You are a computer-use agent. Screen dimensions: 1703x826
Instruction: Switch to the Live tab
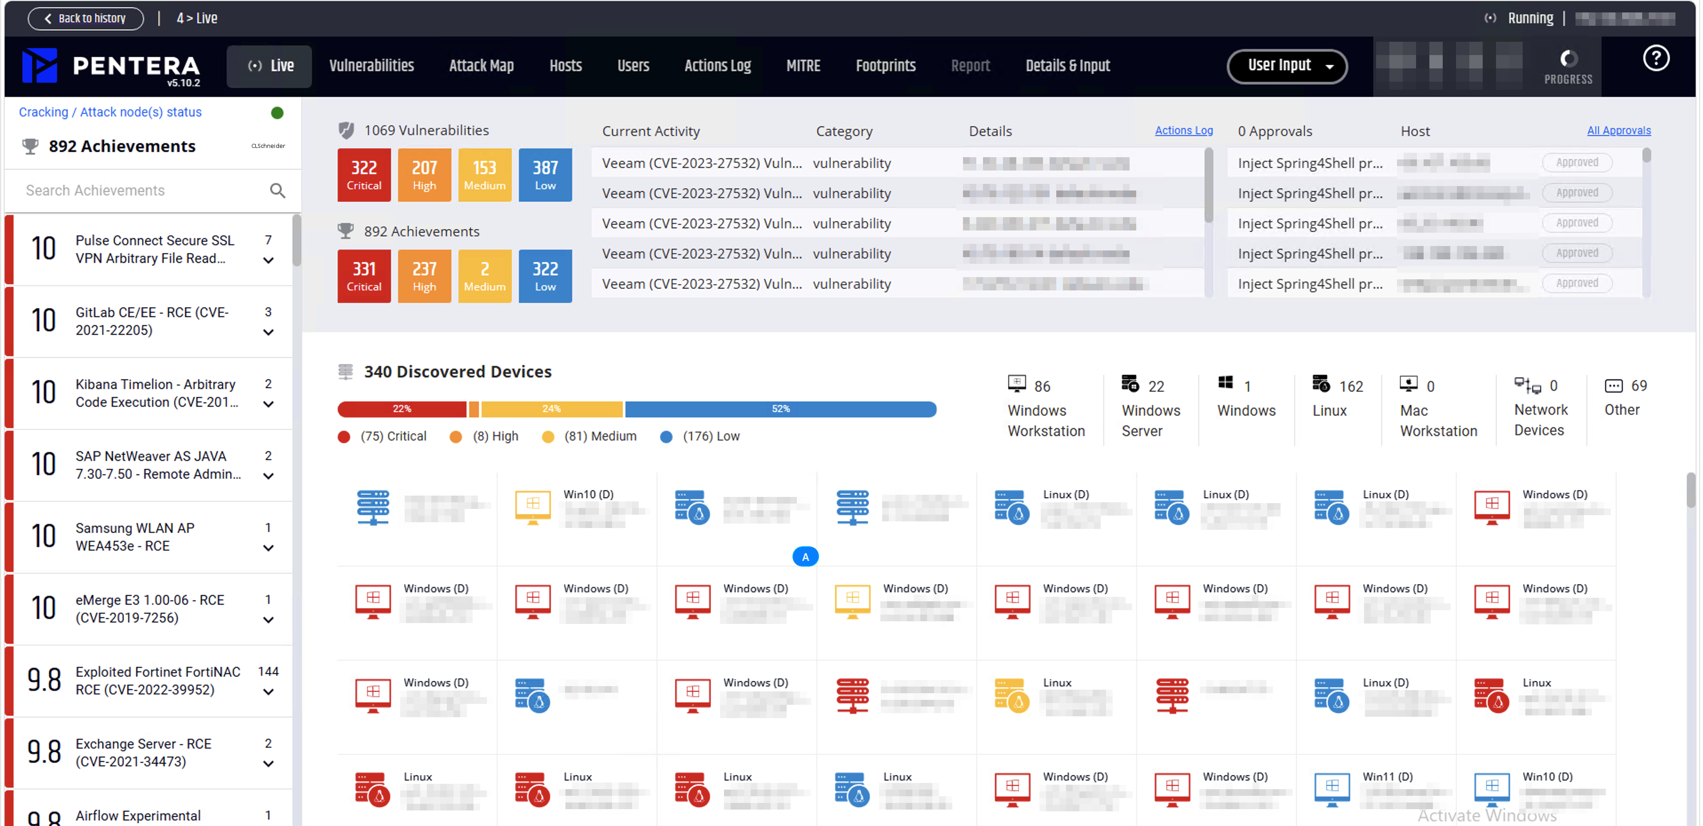click(269, 66)
